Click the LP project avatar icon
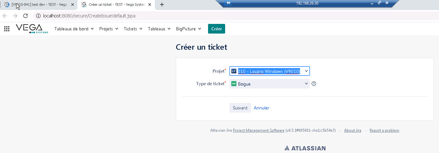 234,71
